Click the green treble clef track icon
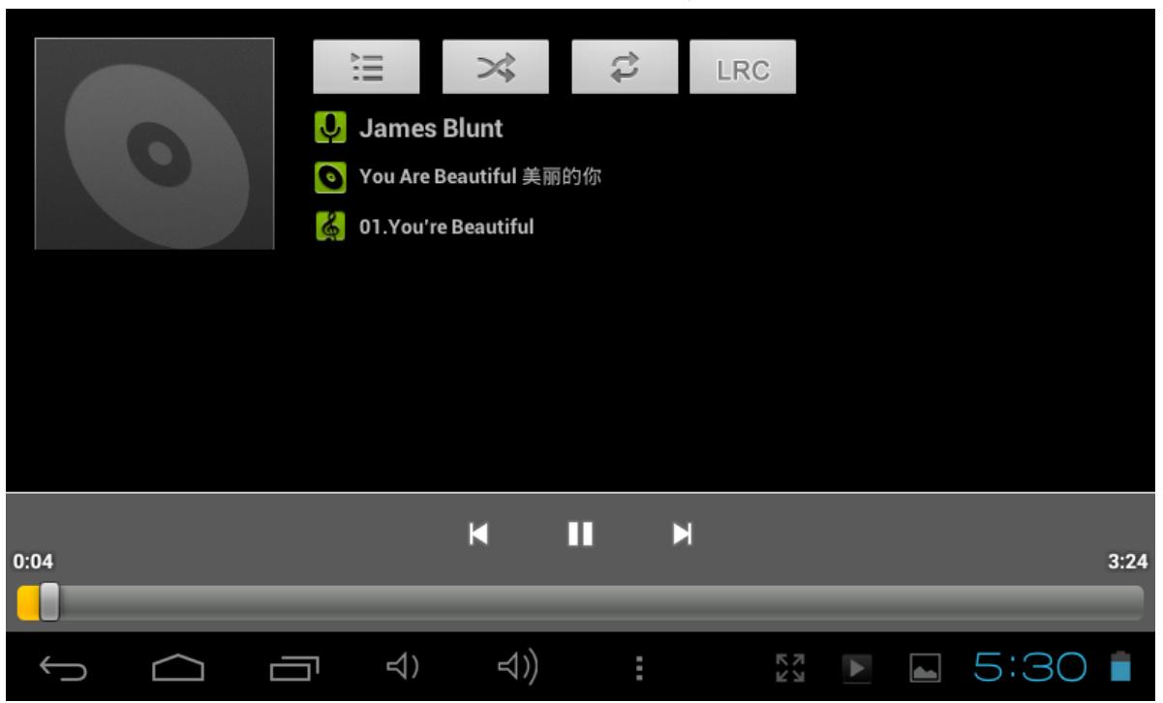1163x703 pixels. (330, 228)
